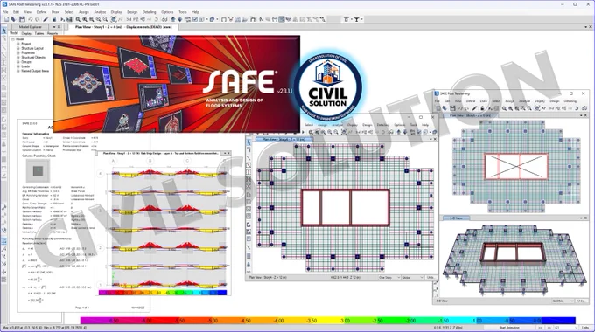Open the Define menu
This screenshot has width=595, height=332.
(41, 12)
